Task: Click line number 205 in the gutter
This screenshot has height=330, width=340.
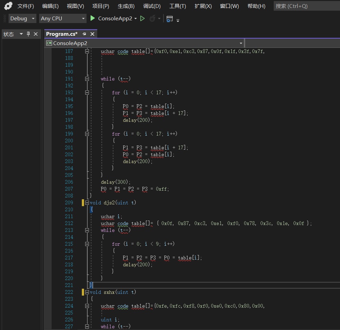Action: coord(69,175)
